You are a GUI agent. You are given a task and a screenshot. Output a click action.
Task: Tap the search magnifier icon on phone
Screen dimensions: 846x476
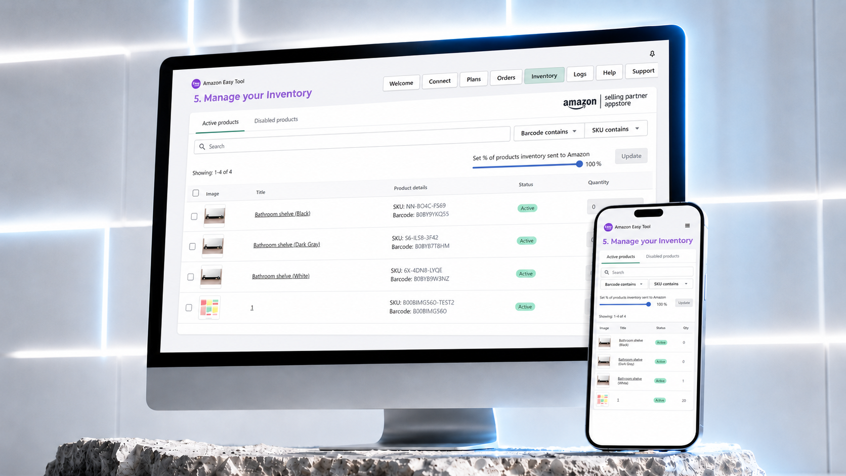[x=607, y=272]
